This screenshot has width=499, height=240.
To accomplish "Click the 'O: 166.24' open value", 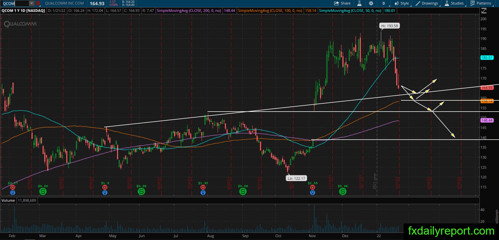I will click(76, 11).
